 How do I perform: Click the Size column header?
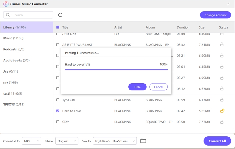(x=202, y=27)
